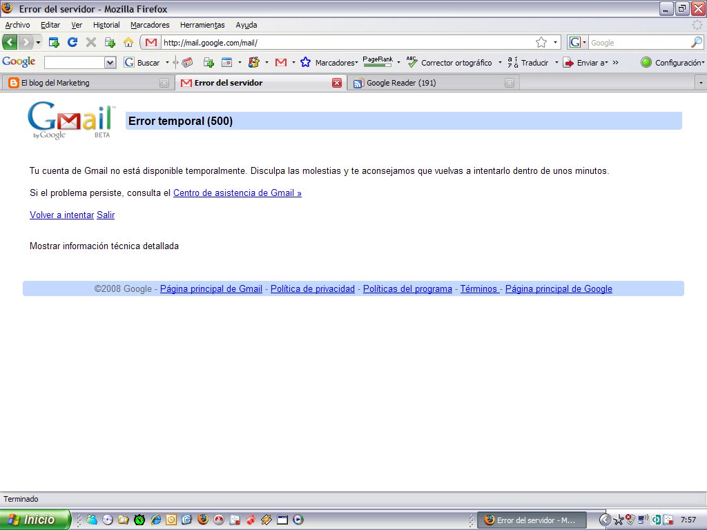Open the Centro de asistencia de Gmail link
This screenshot has height=530, width=707.
point(238,193)
